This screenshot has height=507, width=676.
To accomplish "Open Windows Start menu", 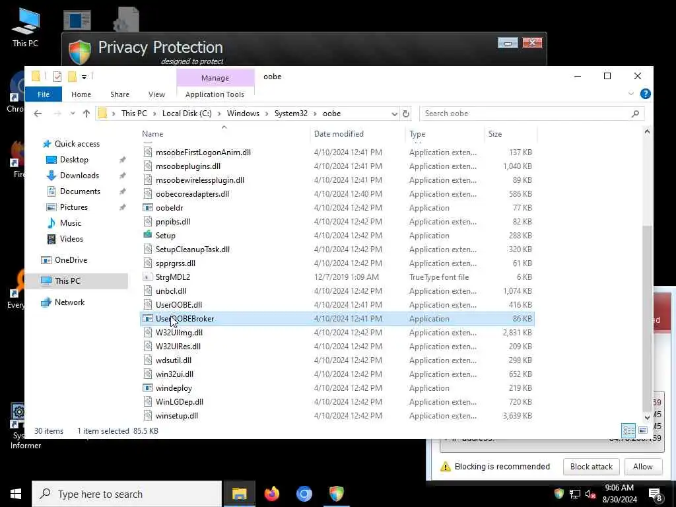I will coord(16,494).
